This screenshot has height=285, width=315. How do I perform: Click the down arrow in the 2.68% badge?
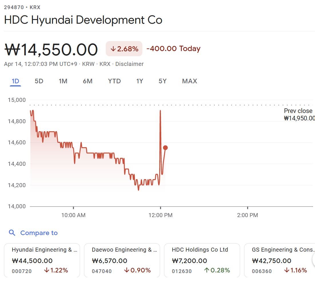click(x=113, y=49)
